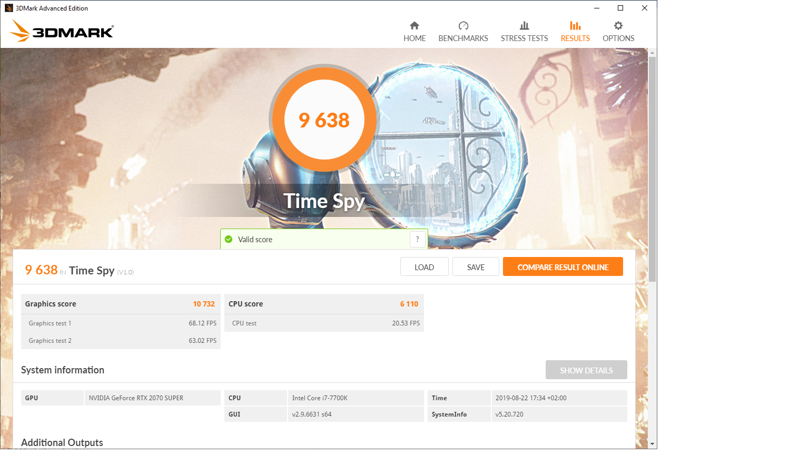Click the SystemInfo v5.20.720 value
This screenshot has height=455, width=809.
coord(509,414)
